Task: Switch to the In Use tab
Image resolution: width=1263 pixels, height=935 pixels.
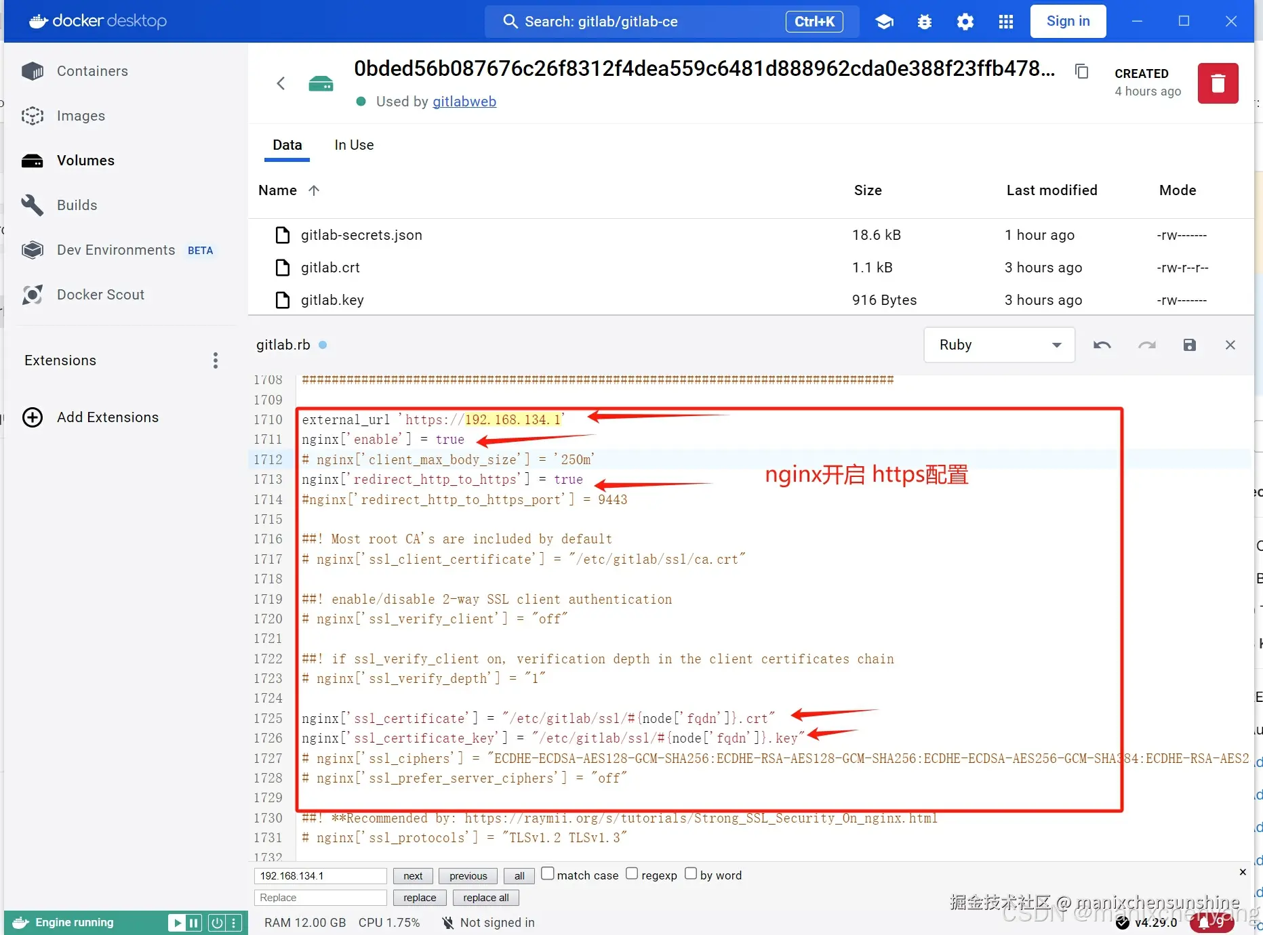Action: point(354,145)
